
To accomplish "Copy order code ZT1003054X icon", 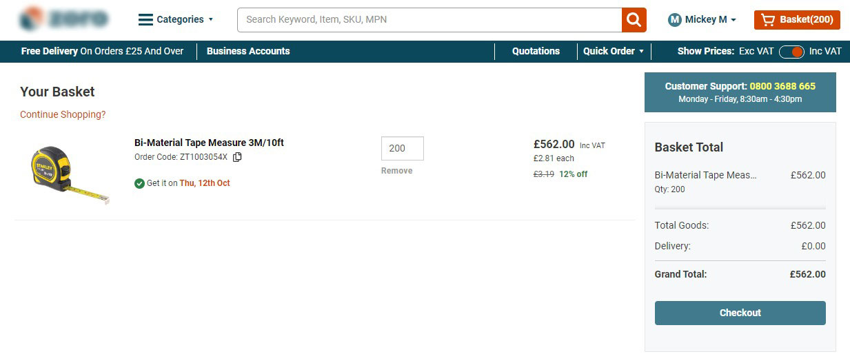I will click(237, 157).
